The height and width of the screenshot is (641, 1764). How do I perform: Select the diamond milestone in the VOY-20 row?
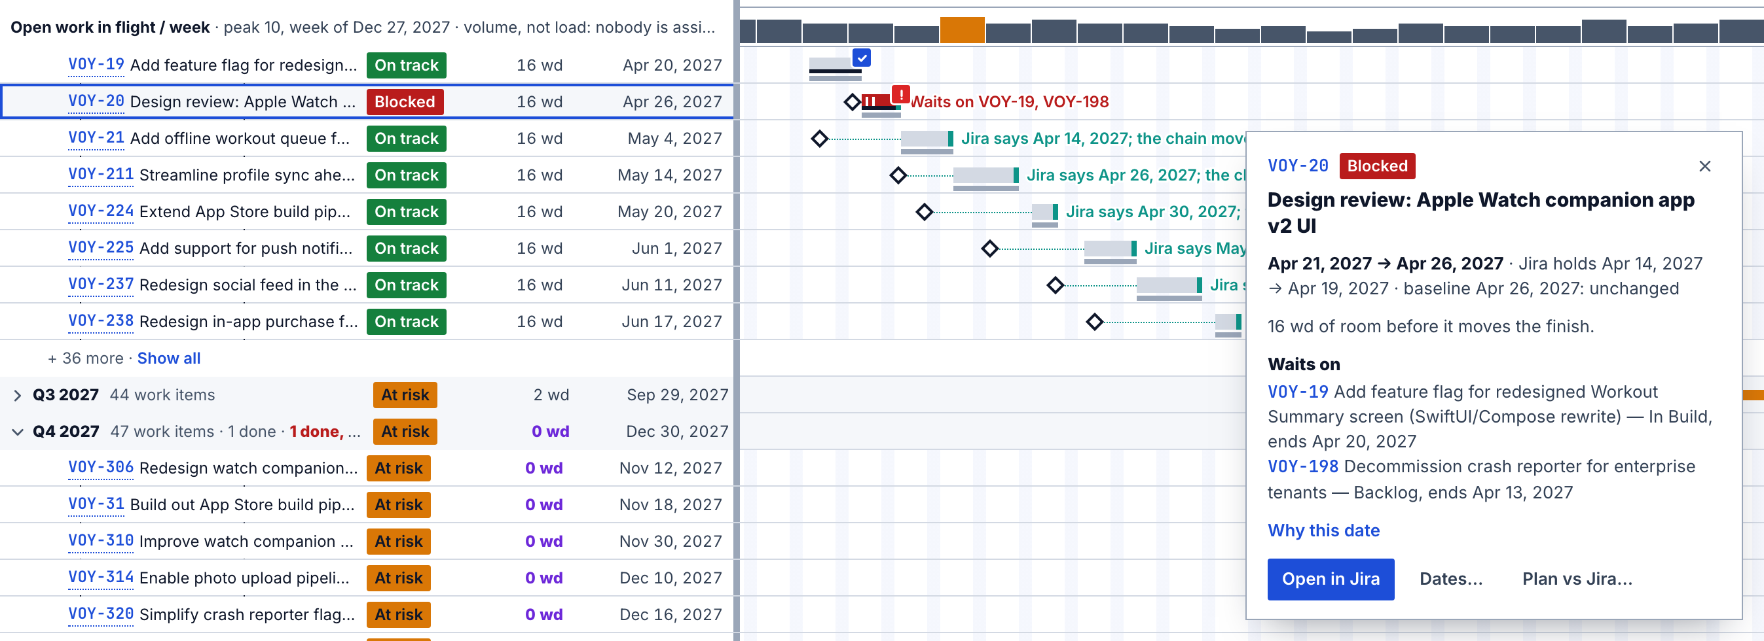(x=852, y=102)
